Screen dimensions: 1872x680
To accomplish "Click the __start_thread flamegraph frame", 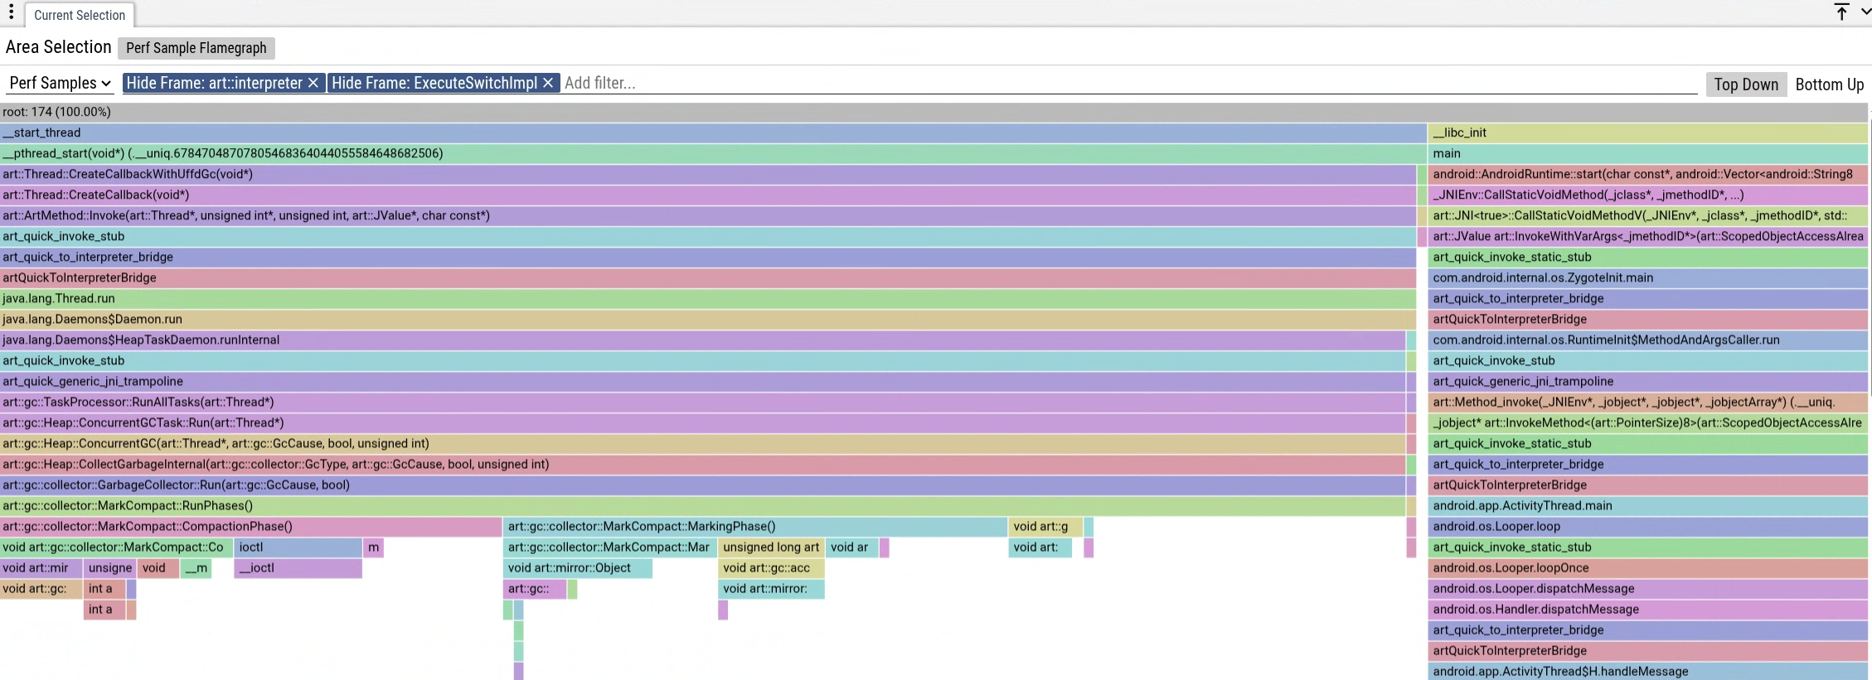I will point(713,133).
